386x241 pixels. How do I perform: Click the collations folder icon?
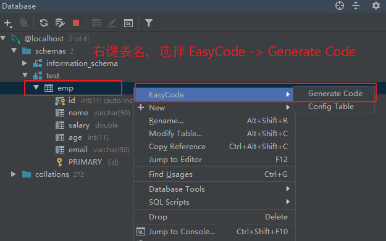point(27,174)
